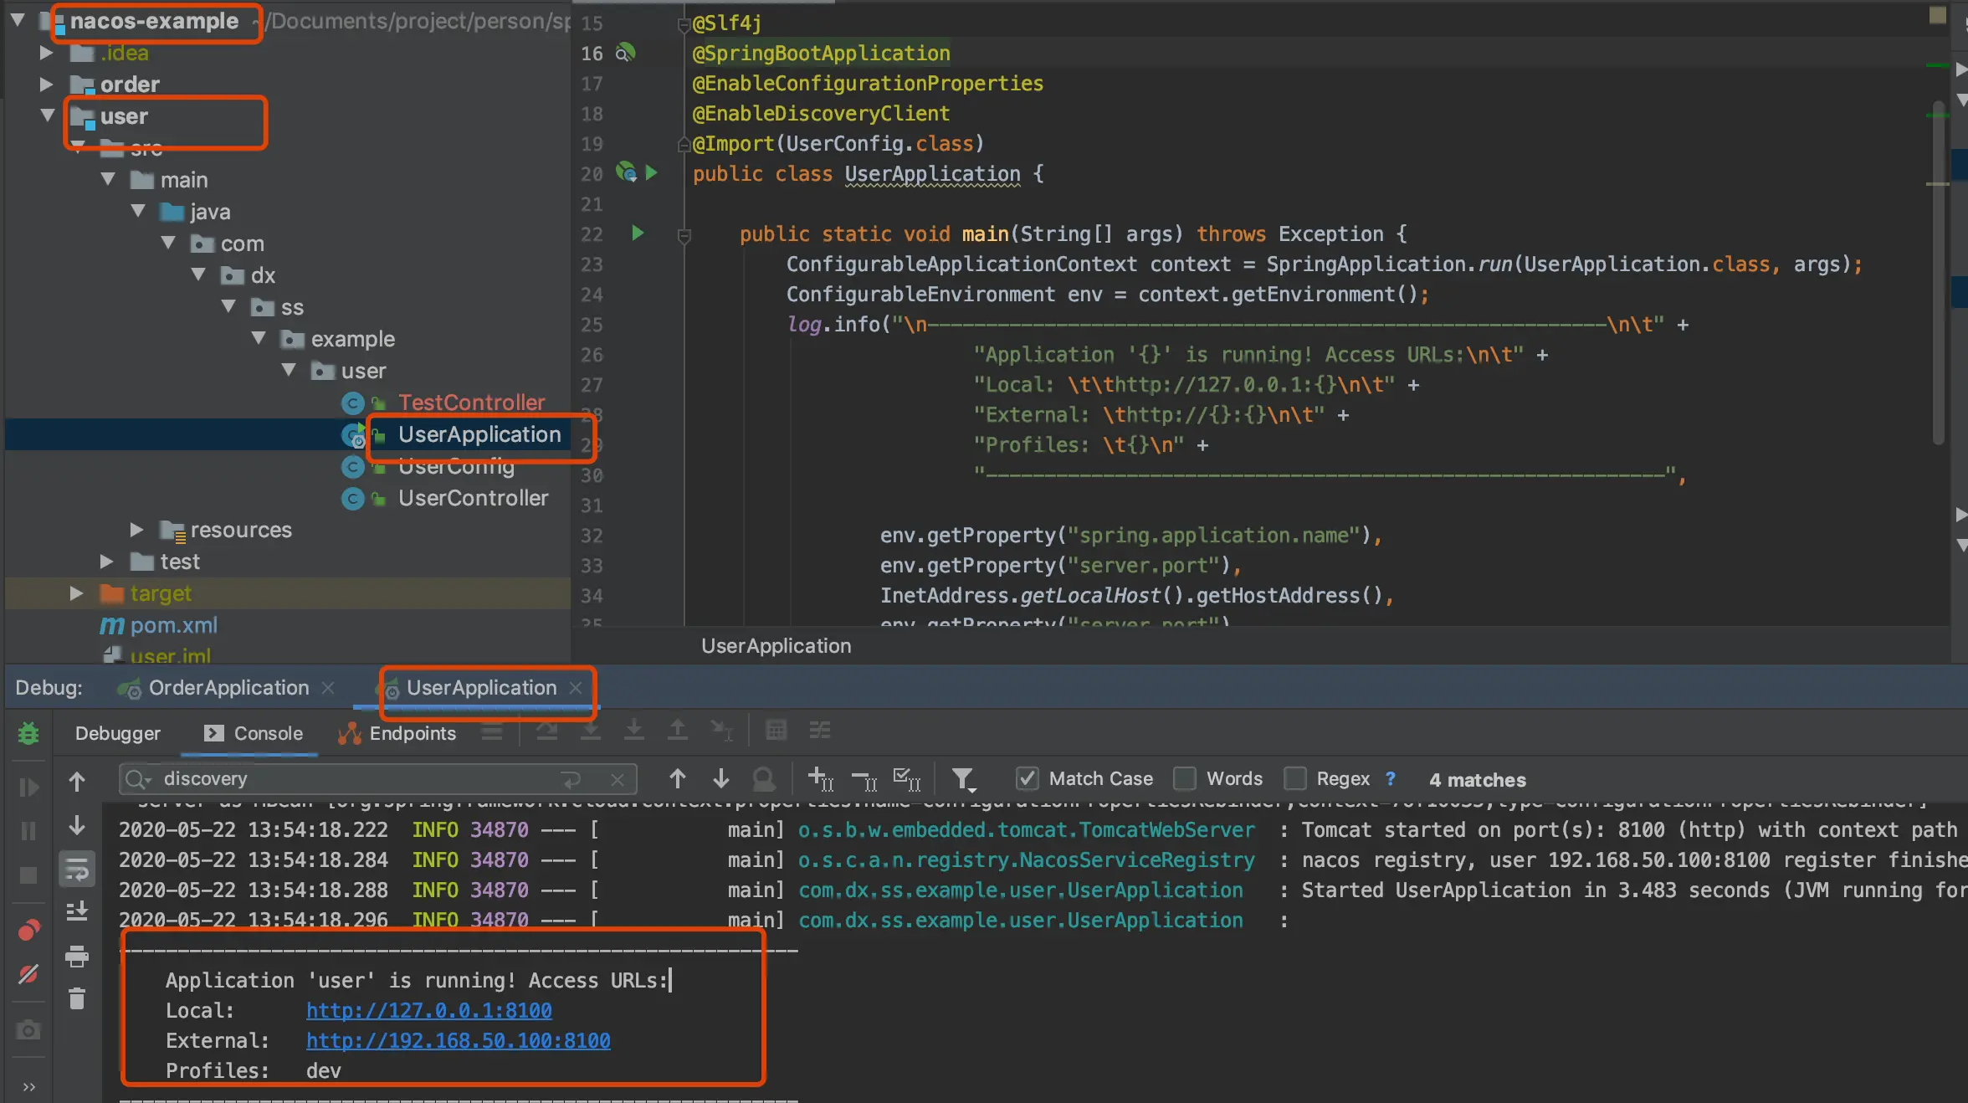Viewport: 1968px width, 1103px height.
Task: Click the scroll-to-end console icon
Action: tap(77, 911)
